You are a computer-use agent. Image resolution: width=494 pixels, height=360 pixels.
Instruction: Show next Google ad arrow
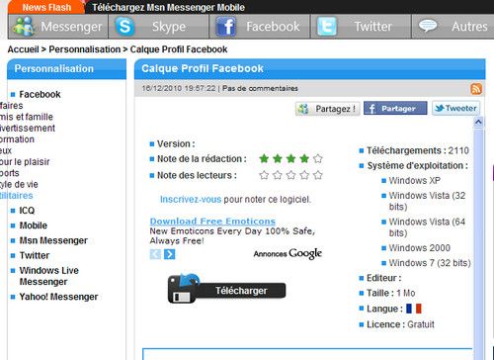click(170, 254)
